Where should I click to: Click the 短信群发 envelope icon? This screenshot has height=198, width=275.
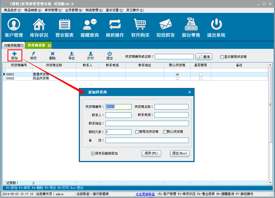click(166, 25)
